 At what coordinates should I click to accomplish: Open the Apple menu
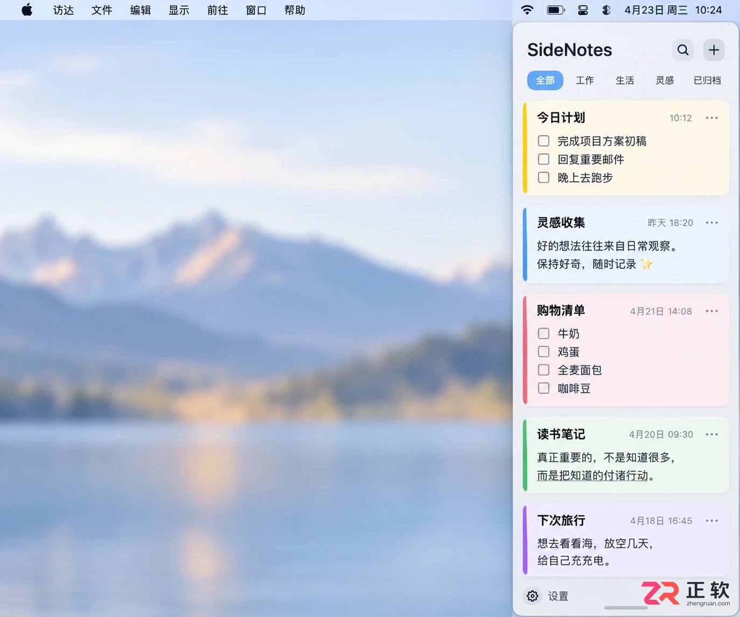27,10
